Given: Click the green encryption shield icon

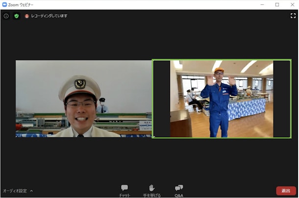Looking at the screenshot, I should pyautogui.click(x=16, y=16).
